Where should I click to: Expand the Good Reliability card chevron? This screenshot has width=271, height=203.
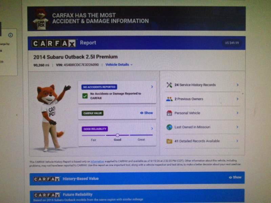152,129
